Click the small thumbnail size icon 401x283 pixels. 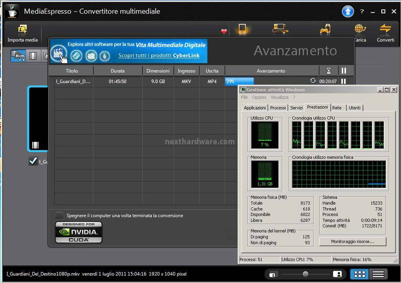tap(272, 275)
